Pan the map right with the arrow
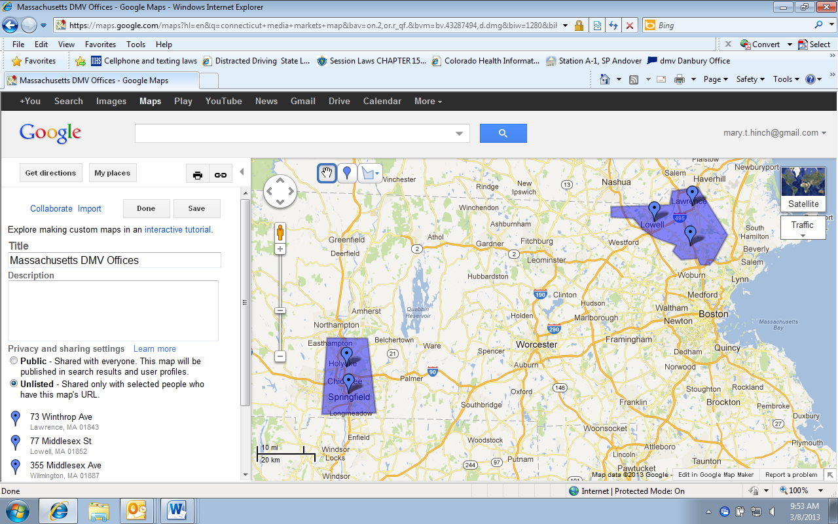The image size is (838, 524). coord(291,191)
